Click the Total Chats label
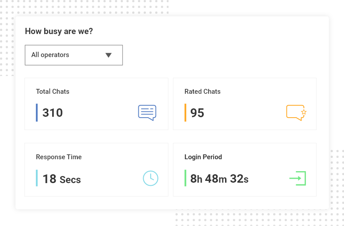 (x=53, y=92)
